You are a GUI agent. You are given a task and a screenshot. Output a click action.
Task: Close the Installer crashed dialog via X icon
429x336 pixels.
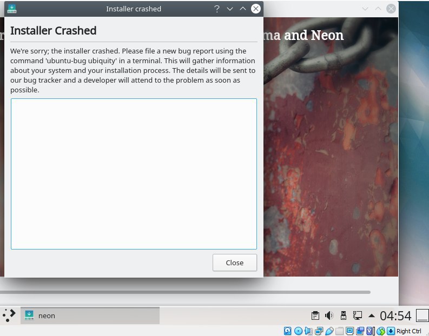click(256, 9)
